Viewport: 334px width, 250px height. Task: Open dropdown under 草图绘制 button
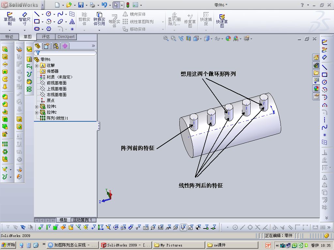[x=9, y=30]
